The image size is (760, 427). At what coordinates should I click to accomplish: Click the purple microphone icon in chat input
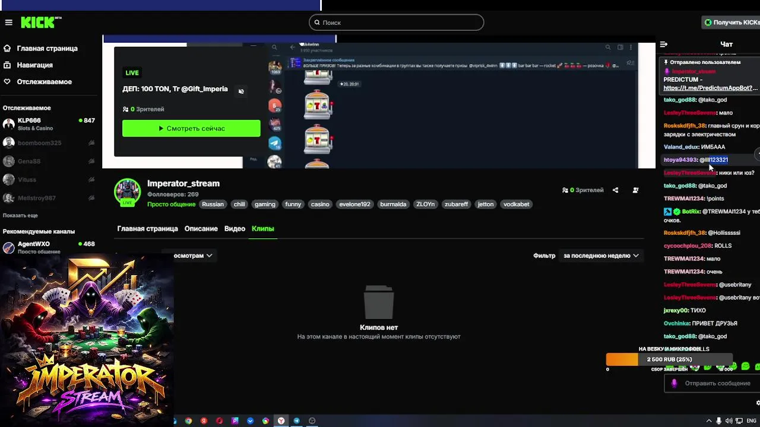point(674,384)
